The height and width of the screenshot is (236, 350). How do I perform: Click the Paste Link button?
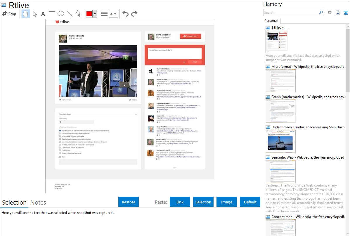(x=180, y=202)
